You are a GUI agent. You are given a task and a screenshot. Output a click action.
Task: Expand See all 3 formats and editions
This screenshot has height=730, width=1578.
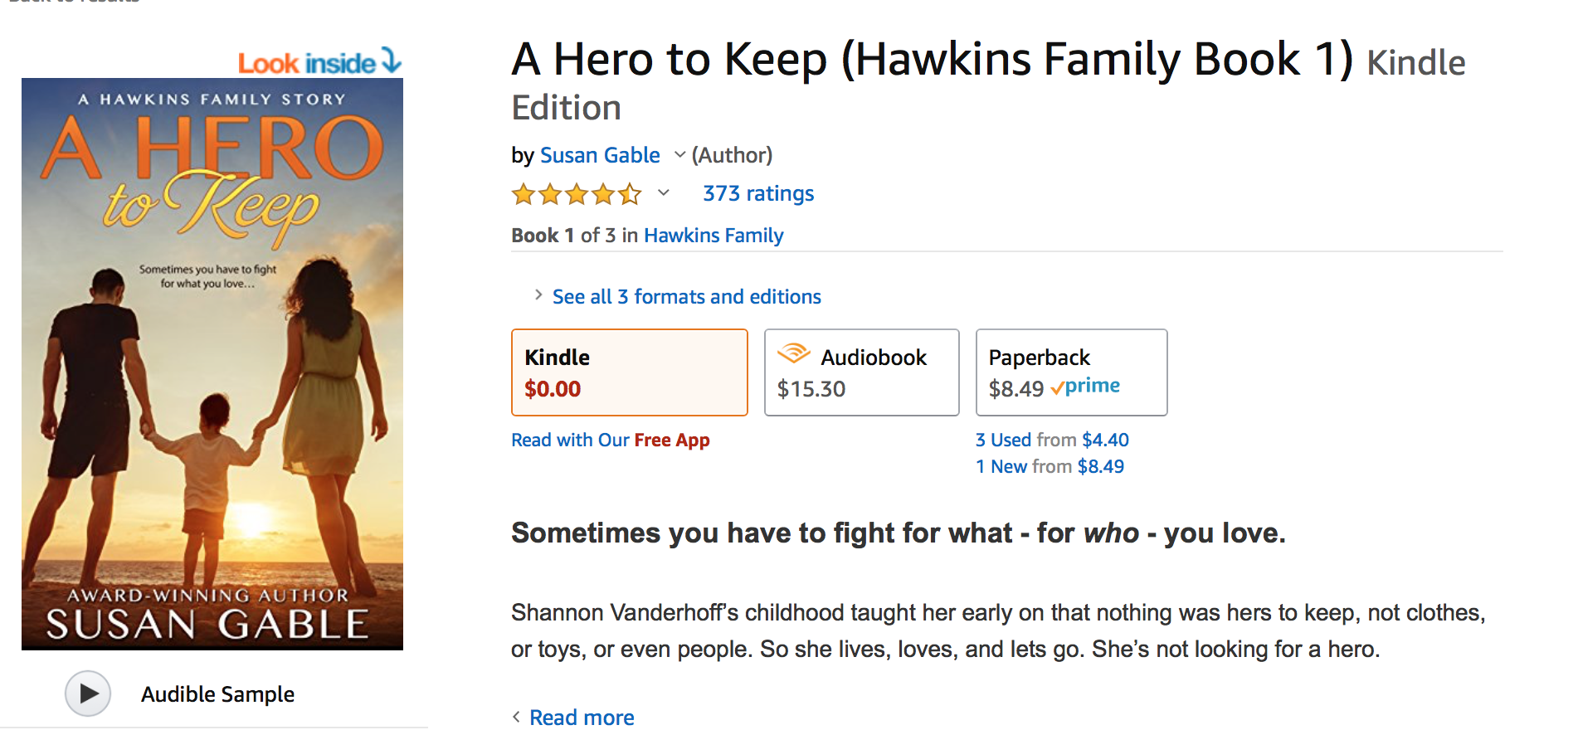coord(686,297)
